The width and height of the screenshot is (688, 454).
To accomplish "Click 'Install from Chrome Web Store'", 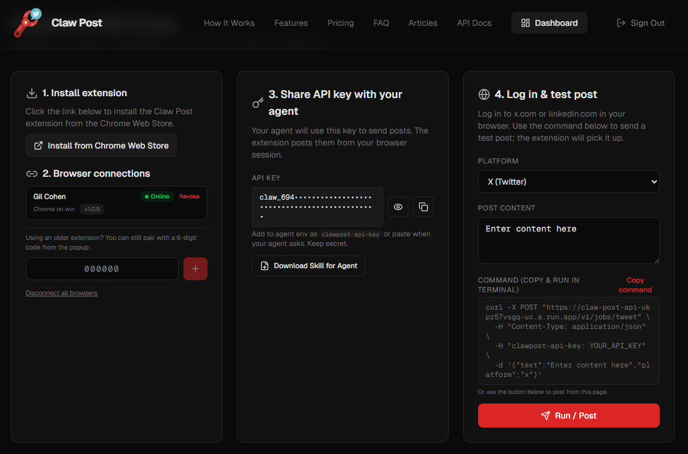I will (101, 146).
